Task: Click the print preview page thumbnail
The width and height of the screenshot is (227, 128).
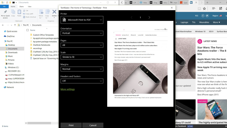Action: tap(140, 64)
